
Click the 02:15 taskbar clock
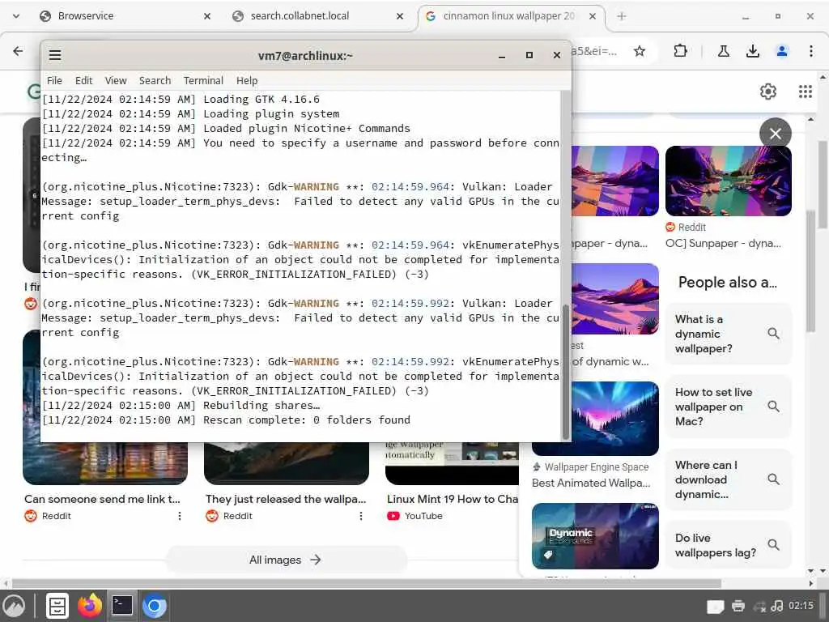[801, 606]
